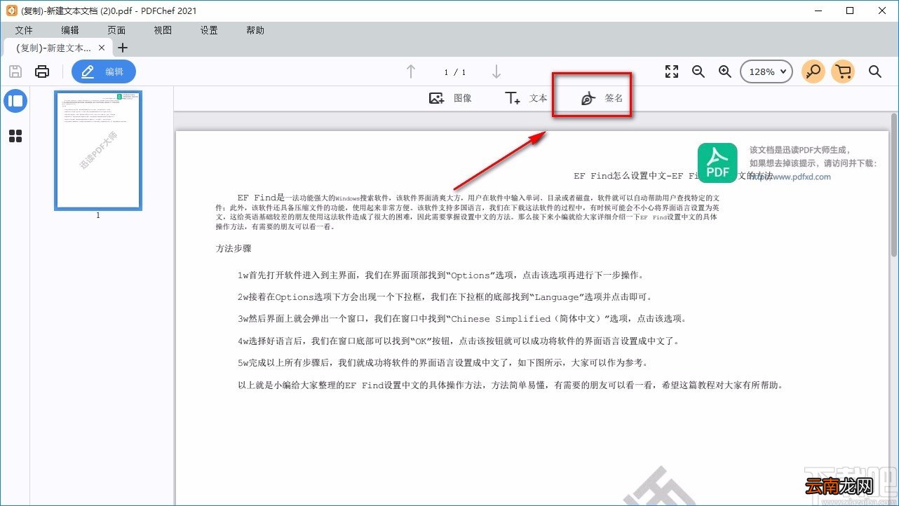Toggle the blue 编辑 edit mode button
Image resolution: width=899 pixels, height=506 pixels.
[x=104, y=71]
